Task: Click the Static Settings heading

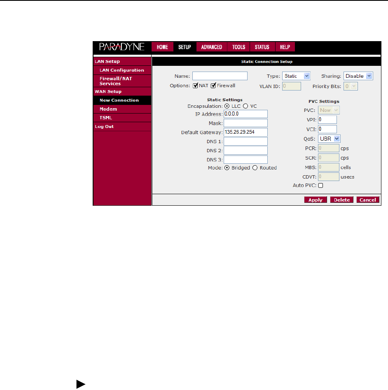Action: [225, 100]
